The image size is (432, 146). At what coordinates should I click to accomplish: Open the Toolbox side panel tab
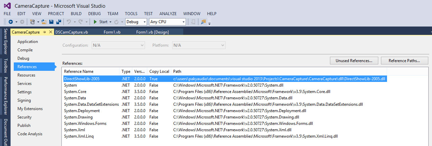(x=5, y=66)
